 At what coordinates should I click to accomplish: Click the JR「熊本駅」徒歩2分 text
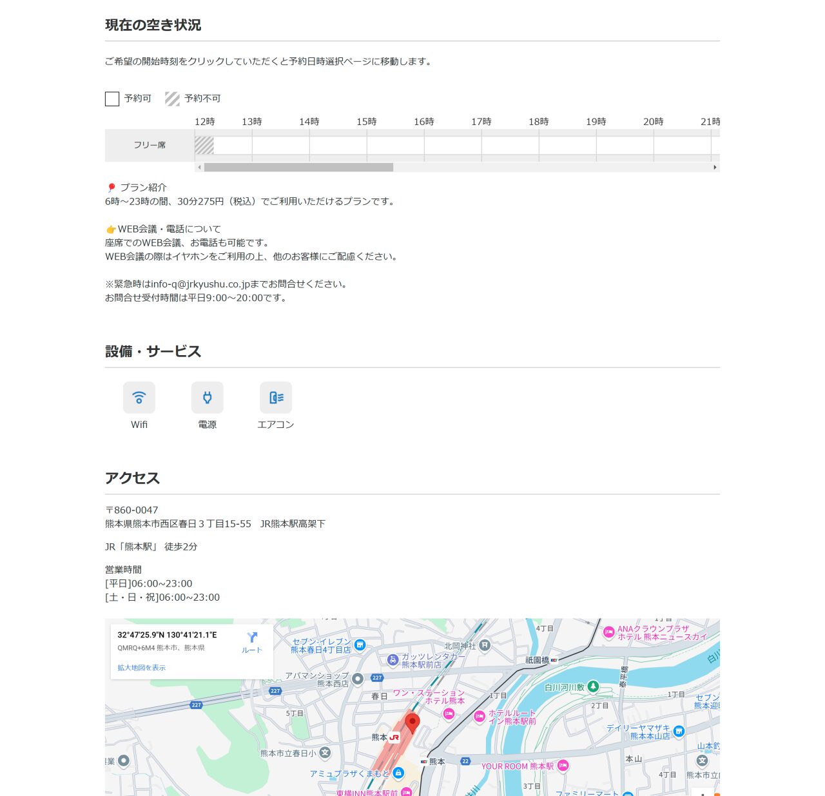(151, 547)
